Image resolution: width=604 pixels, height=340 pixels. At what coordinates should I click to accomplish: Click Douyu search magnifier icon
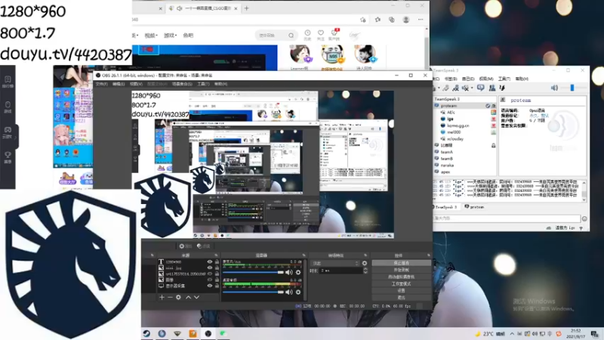click(291, 36)
